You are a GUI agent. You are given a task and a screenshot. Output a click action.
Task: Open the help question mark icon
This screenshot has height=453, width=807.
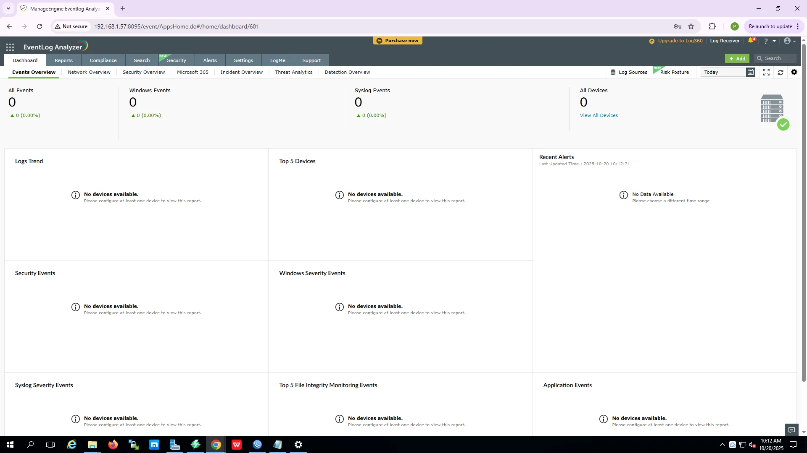tap(766, 41)
